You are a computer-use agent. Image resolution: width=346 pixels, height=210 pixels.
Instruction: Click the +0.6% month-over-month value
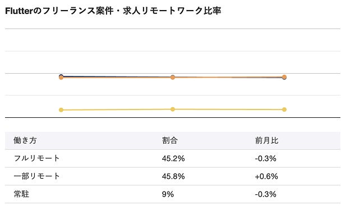(266, 176)
